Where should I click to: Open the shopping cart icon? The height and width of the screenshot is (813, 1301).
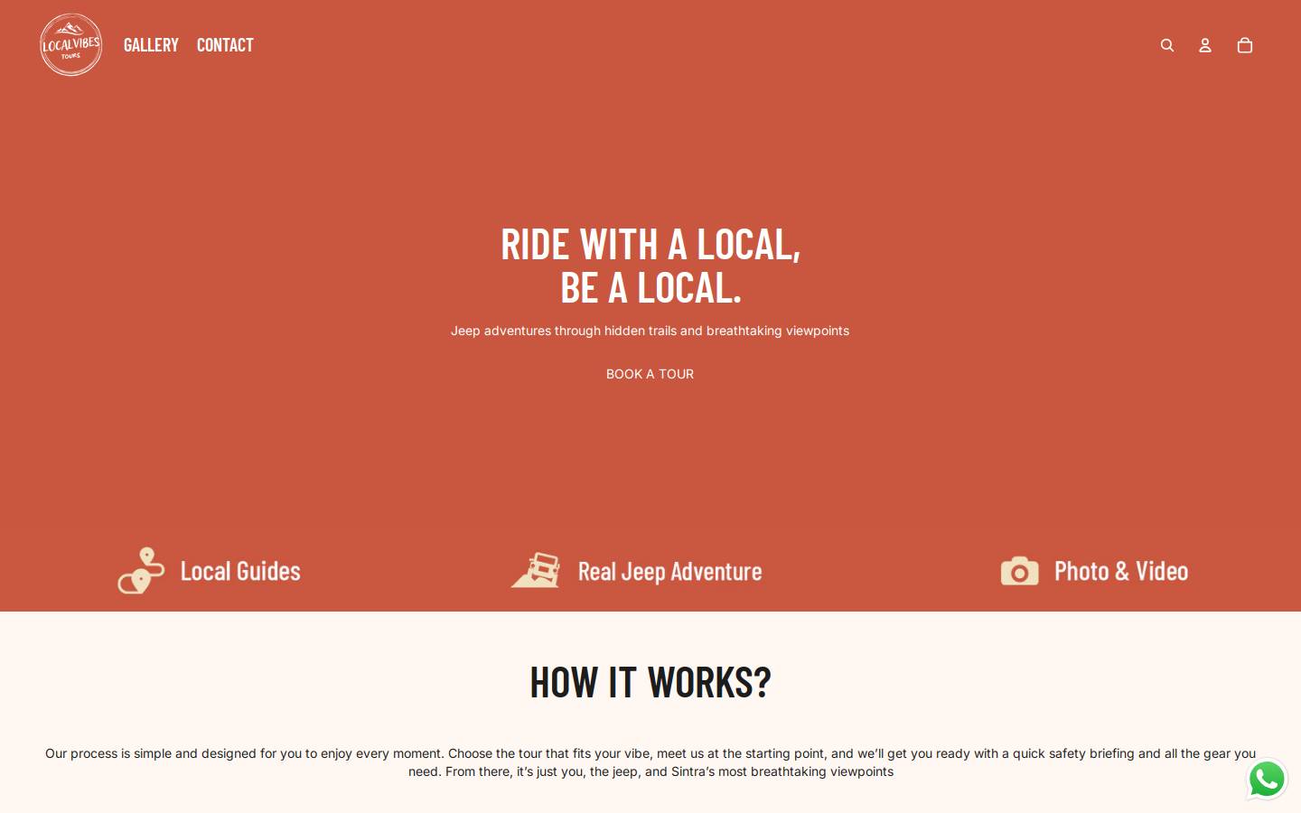[x=1245, y=45]
